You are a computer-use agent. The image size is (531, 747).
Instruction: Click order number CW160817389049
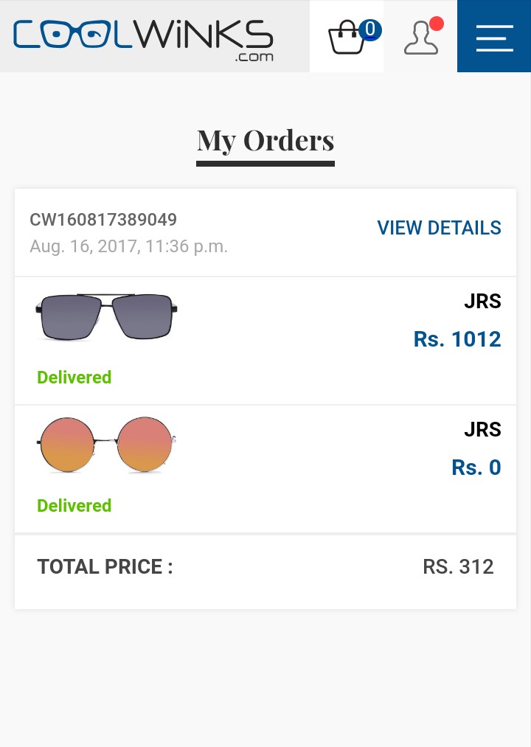pyautogui.click(x=103, y=220)
